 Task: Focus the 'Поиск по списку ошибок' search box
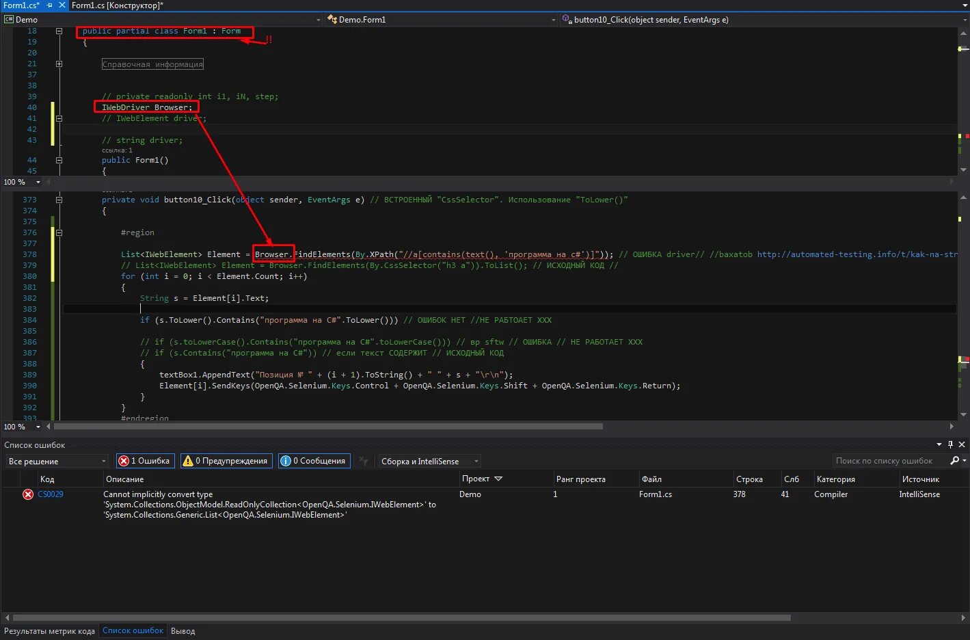(889, 461)
